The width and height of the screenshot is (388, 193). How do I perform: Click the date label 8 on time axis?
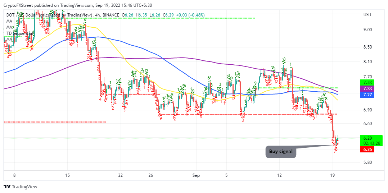15,175
